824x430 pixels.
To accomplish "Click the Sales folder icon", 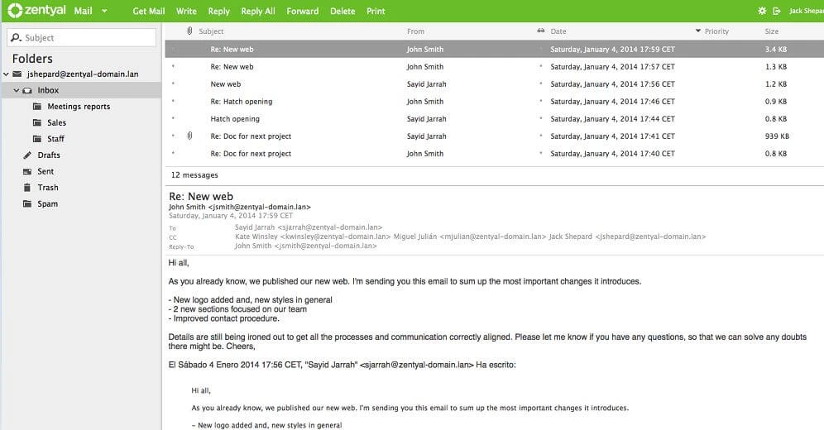I will click(x=36, y=123).
